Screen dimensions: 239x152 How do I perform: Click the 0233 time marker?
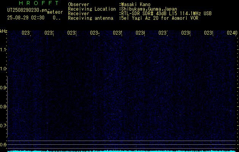[x=72, y=33]
